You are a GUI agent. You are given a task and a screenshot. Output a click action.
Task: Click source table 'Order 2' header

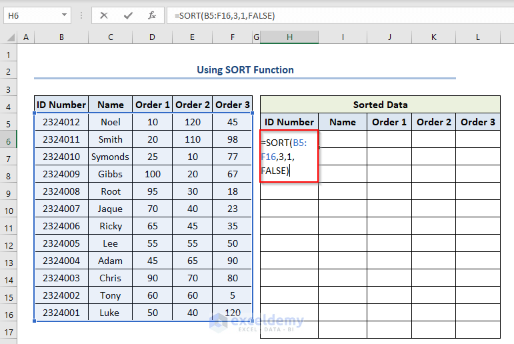(193, 105)
